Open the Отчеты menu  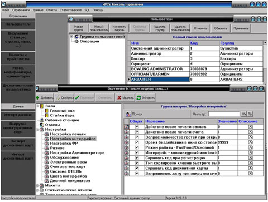pos(51,10)
